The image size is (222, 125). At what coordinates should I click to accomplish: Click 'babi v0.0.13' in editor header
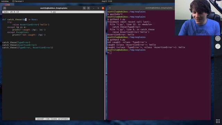(x=11, y=12)
